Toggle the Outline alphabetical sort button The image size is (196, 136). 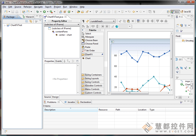pyautogui.click(x=177, y=68)
